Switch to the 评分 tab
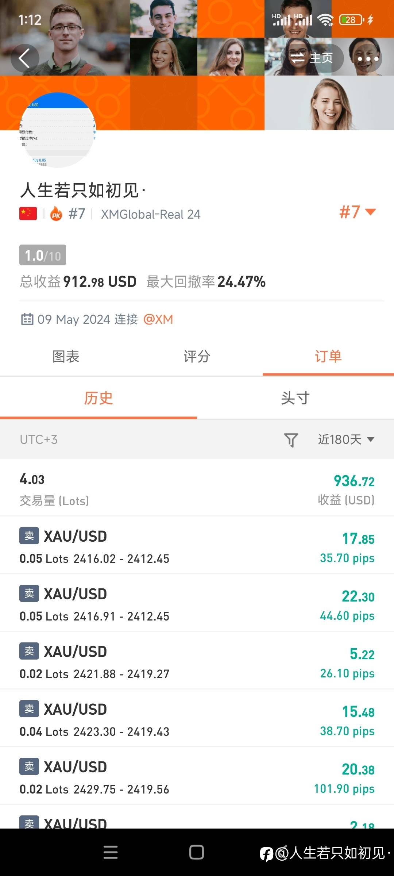The image size is (394, 876). (197, 357)
